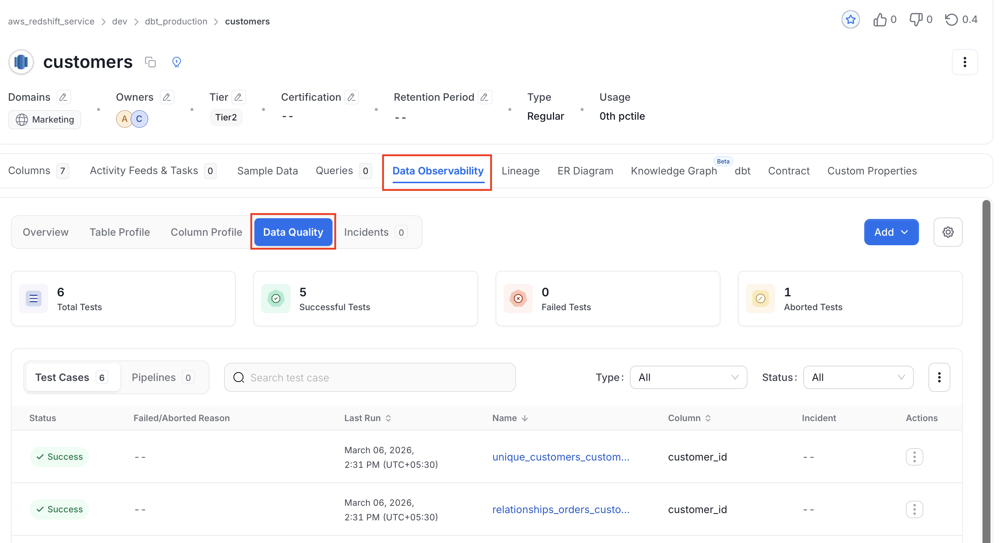Click Success status in relationships_orders row
The height and width of the screenshot is (543, 1000).
[x=59, y=509]
